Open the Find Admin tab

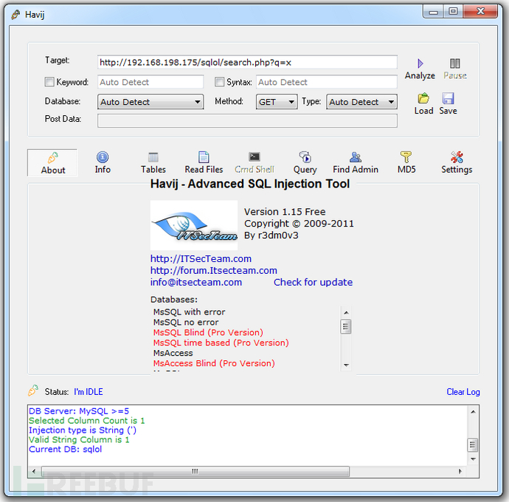pos(356,163)
